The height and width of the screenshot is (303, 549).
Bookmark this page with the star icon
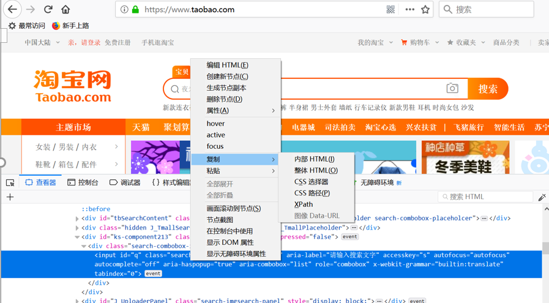point(425,9)
